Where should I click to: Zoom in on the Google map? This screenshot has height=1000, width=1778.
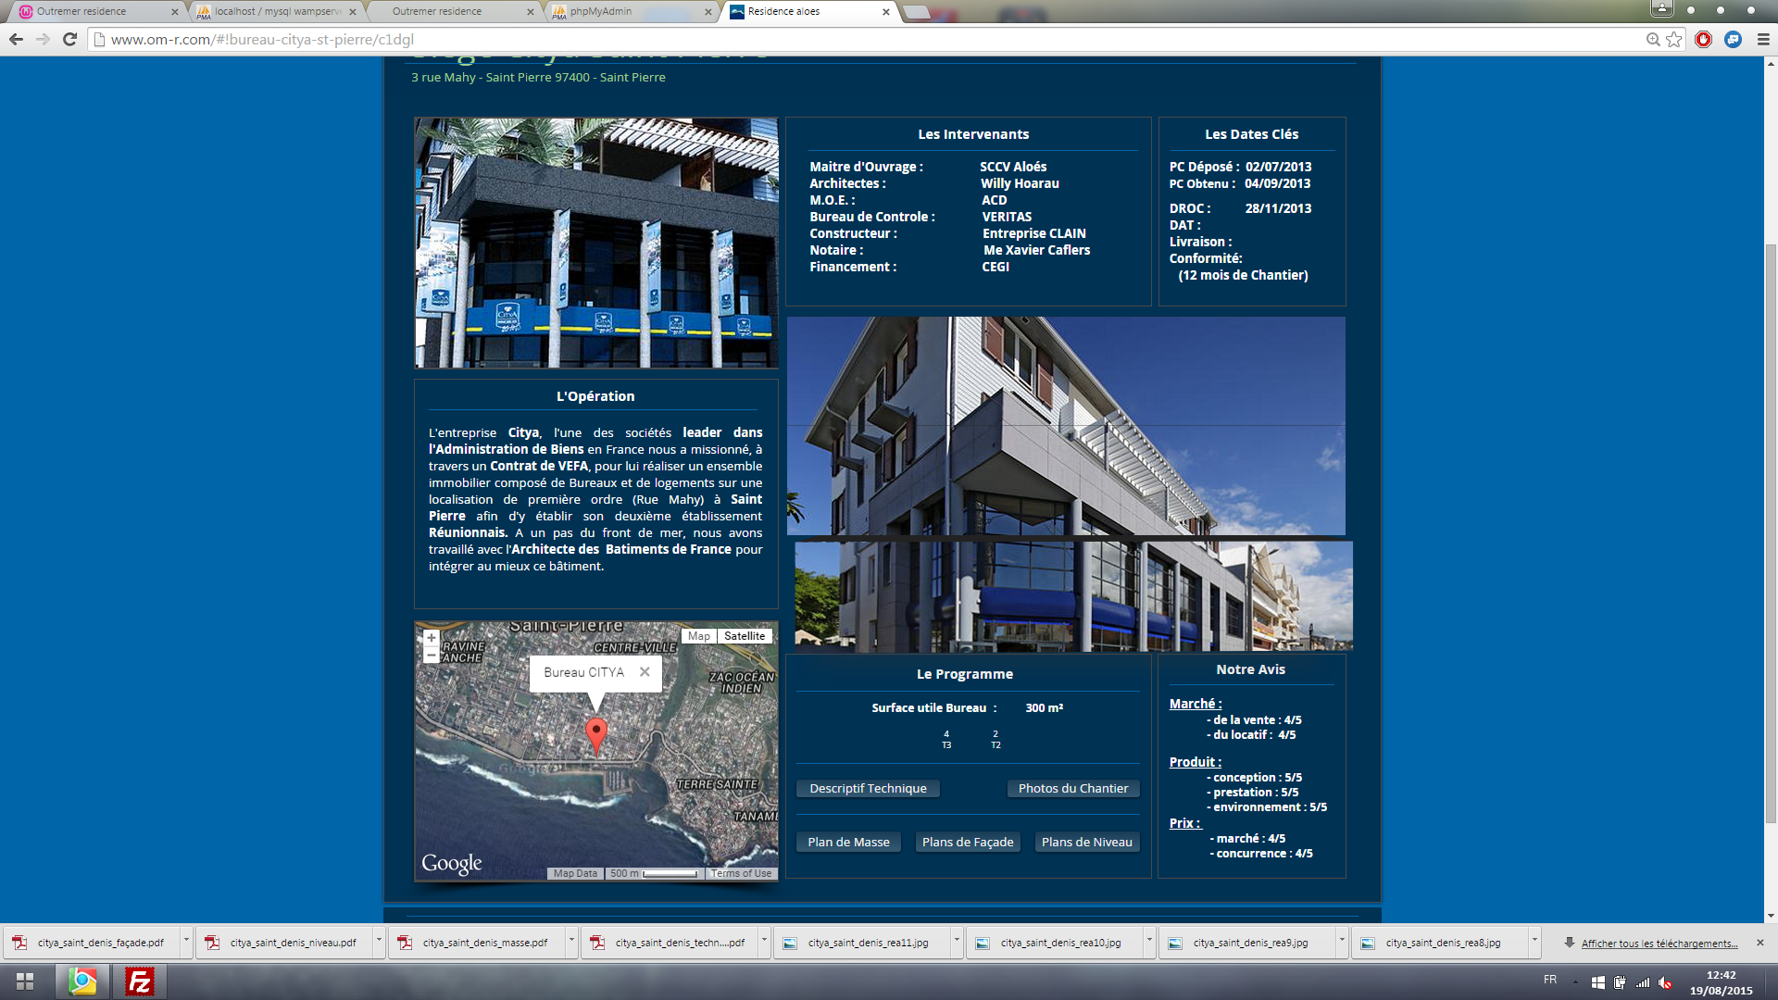(x=431, y=638)
